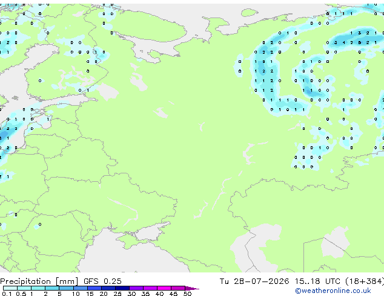Screen dimensions: 384x296
Task: Click the '(18+384)' forecast hour text
Action: [365, 282]
